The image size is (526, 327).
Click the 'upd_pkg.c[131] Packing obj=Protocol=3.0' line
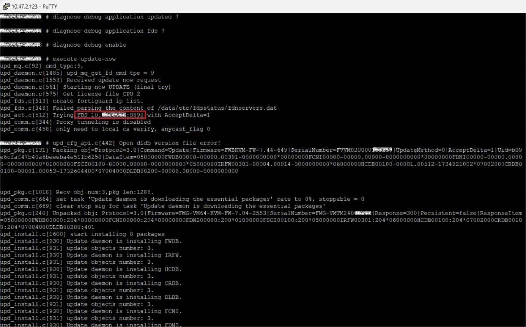coord(261,161)
